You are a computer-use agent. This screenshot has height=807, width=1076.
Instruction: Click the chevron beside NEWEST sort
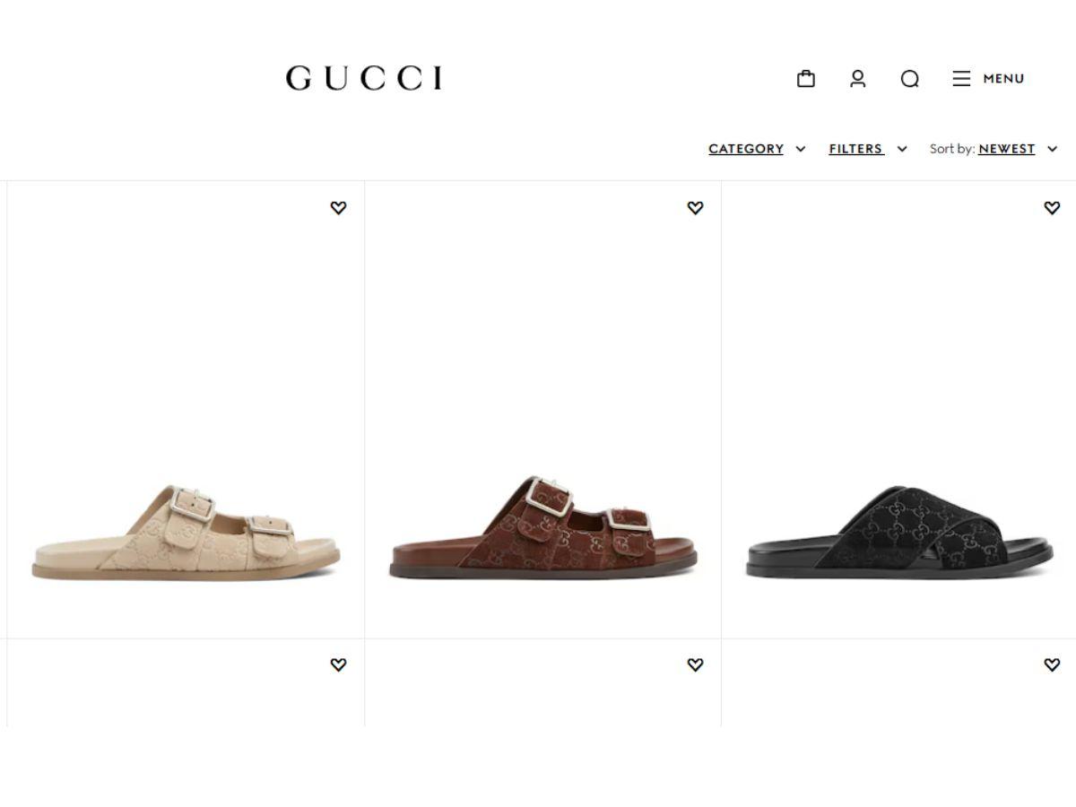1053,149
